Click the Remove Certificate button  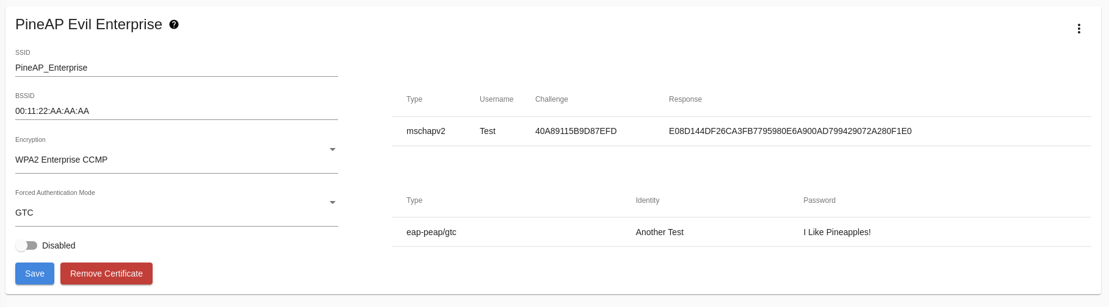pyautogui.click(x=106, y=273)
